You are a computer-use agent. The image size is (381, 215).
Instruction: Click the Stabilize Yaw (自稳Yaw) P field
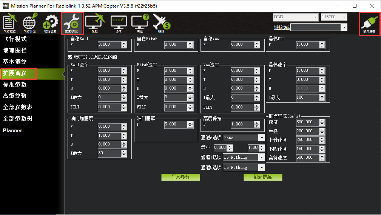click(x=242, y=45)
